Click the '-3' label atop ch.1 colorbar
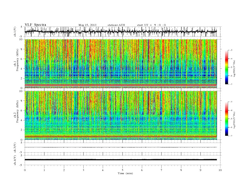The height and width of the screenshot is (191, 248). [231, 50]
